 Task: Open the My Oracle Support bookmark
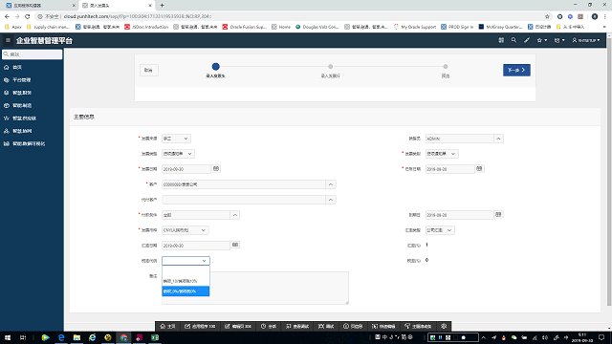414,27
